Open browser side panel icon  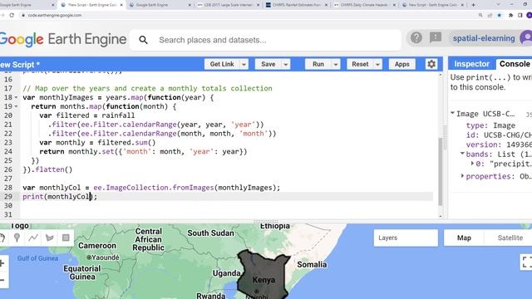(520, 15)
